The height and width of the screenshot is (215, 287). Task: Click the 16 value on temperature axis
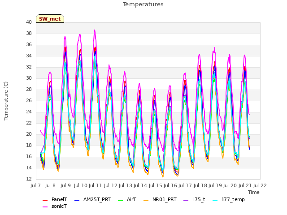(29, 156)
